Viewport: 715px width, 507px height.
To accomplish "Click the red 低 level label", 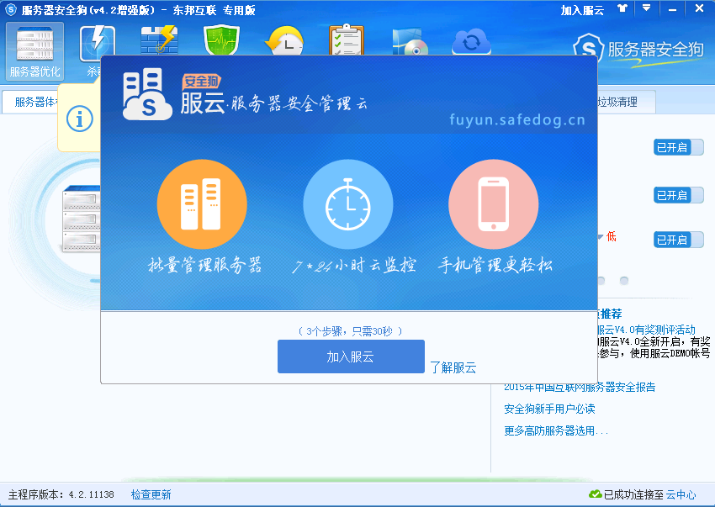I will (611, 236).
